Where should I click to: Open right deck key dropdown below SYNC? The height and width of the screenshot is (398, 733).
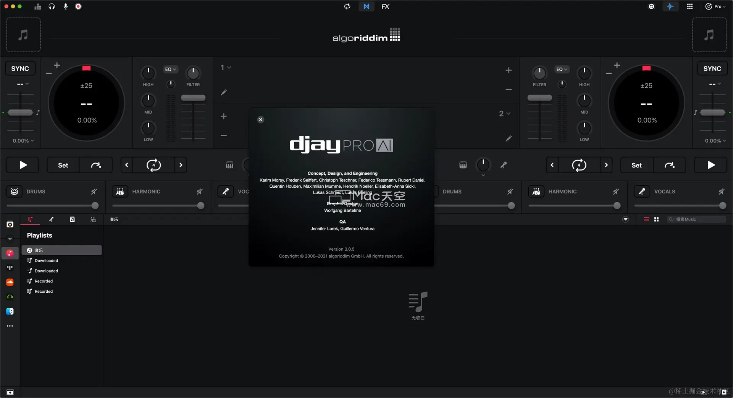[715, 84]
